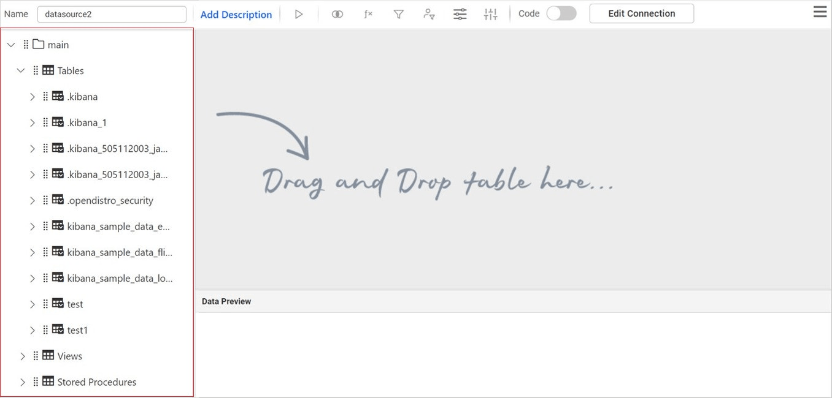832x398 pixels.
Task: Select the .opendistro_security table name
Action: (110, 200)
